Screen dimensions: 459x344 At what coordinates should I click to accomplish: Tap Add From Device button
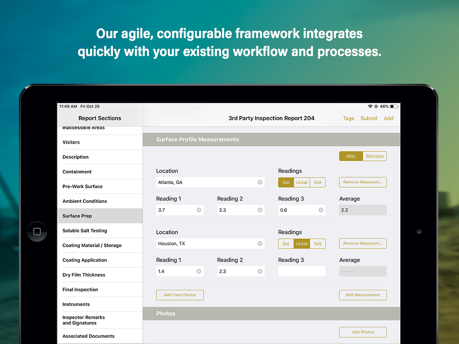tap(180, 295)
